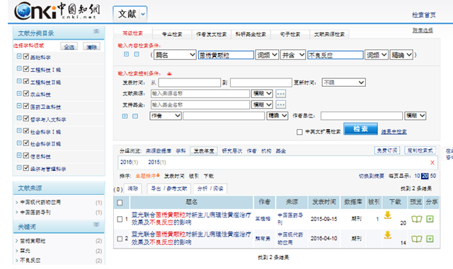Open the 模糊 dropdown for 文献来源
The height and width of the screenshot is (269, 453).
[x=262, y=94]
